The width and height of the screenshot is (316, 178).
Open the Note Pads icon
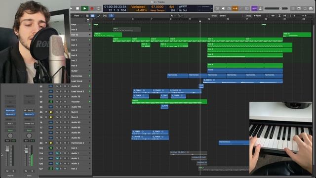point(299,8)
